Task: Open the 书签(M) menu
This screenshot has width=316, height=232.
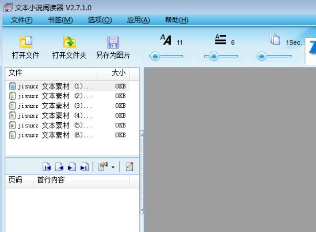Action: point(60,20)
